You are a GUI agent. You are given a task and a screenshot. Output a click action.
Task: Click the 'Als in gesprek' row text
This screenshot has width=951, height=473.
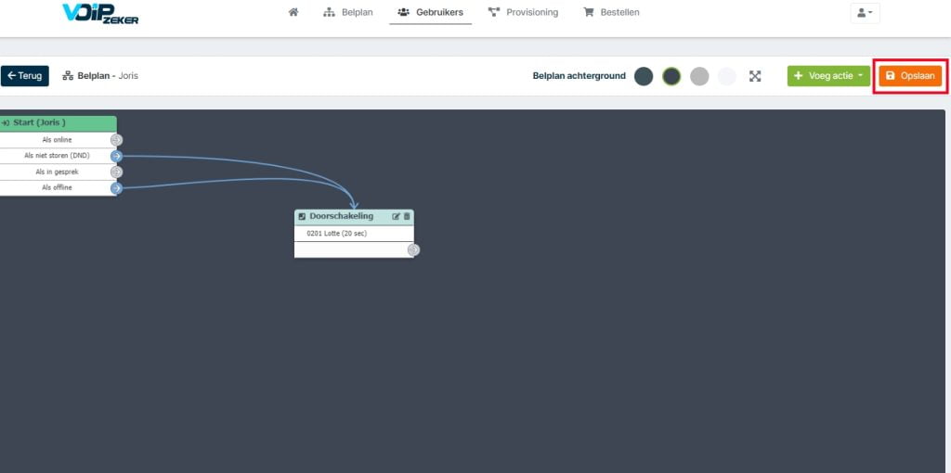[x=57, y=172]
